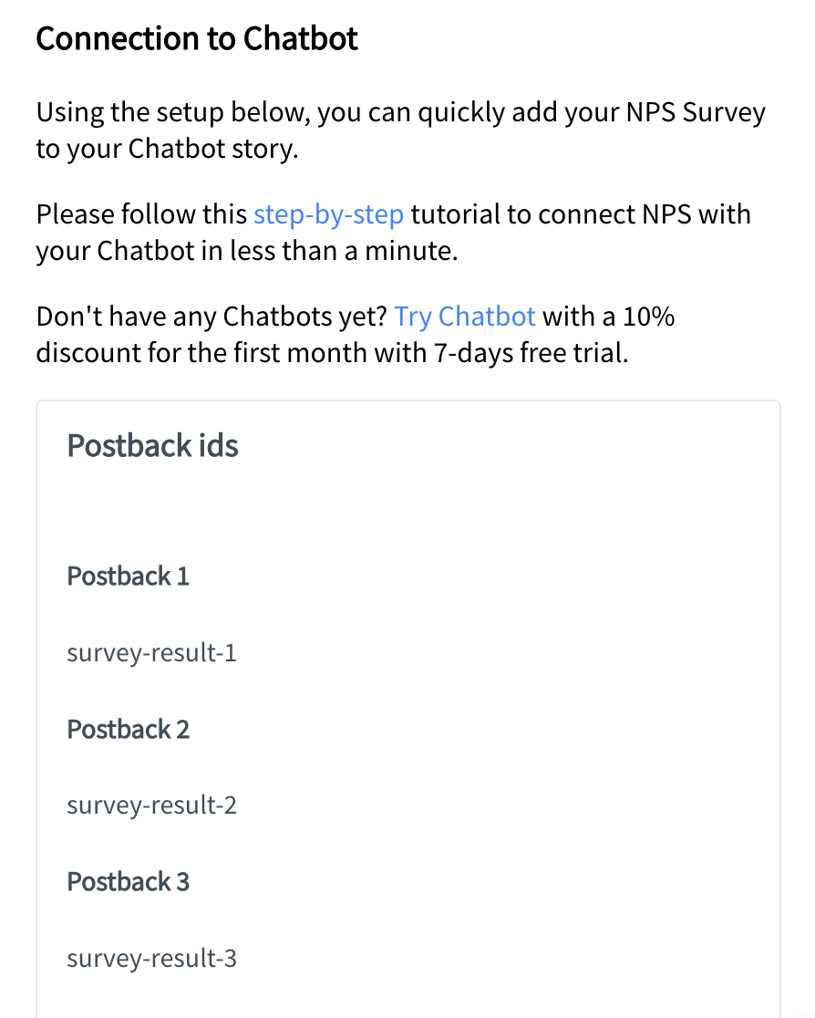
Task: Click the 'Using the setup below' paragraph
Action: coord(400,130)
